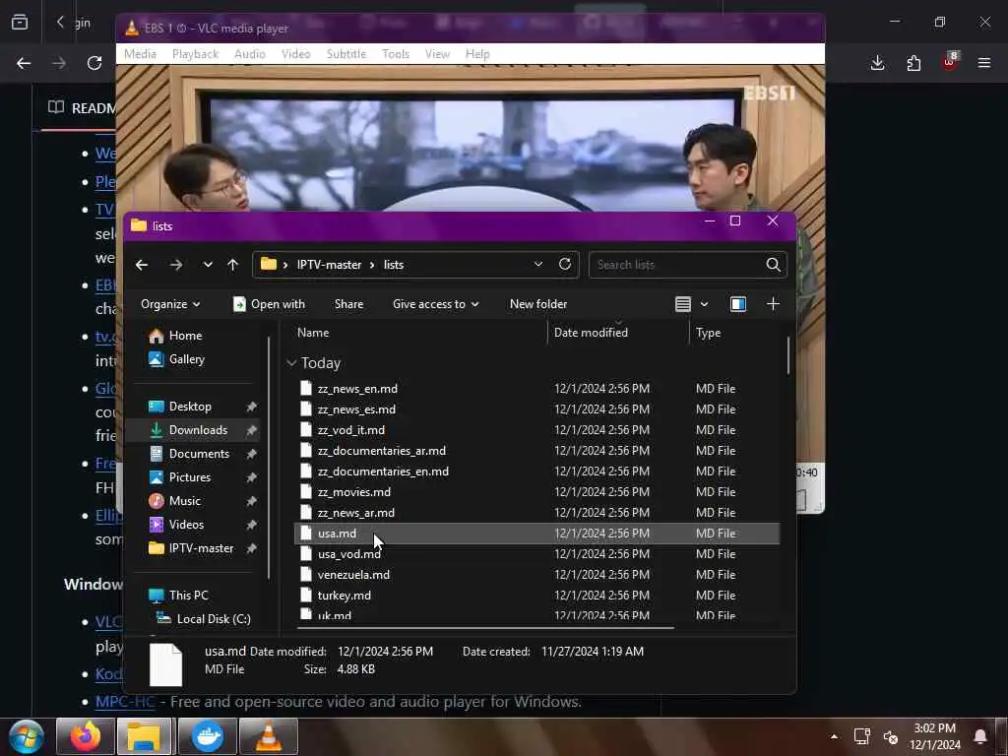The image size is (1008, 756).
Task: Reload the Firefox page
Action: pos(94,63)
